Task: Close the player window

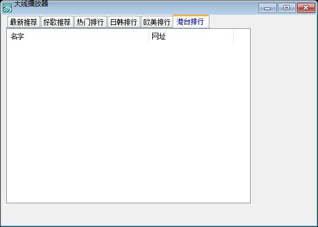Action: tap(306, 8)
